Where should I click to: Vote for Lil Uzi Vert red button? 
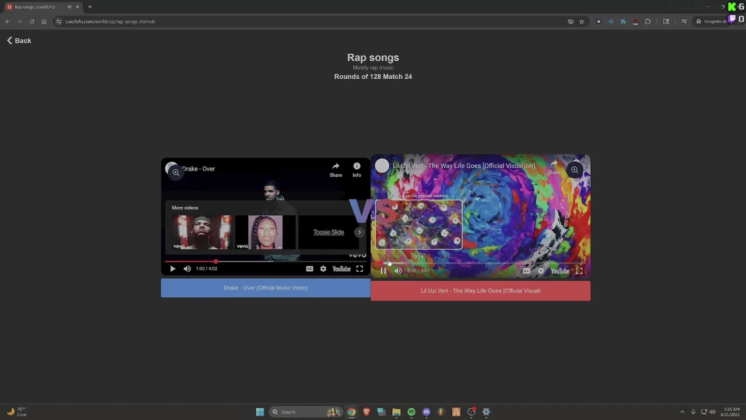pyautogui.click(x=480, y=291)
